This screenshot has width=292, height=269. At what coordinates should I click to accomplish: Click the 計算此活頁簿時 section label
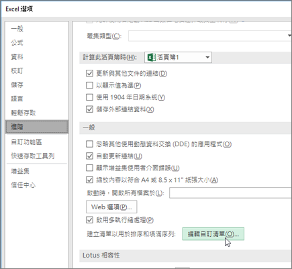click(109, 58)
